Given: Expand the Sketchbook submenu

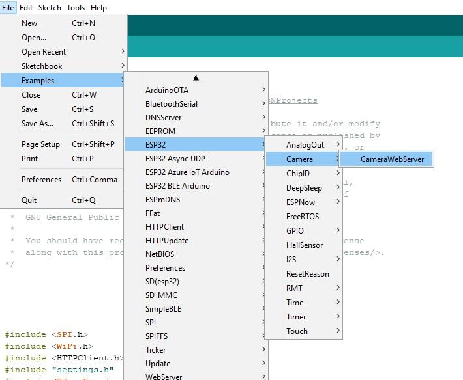Looking at the screenshot, I should [x=63, y=66].
